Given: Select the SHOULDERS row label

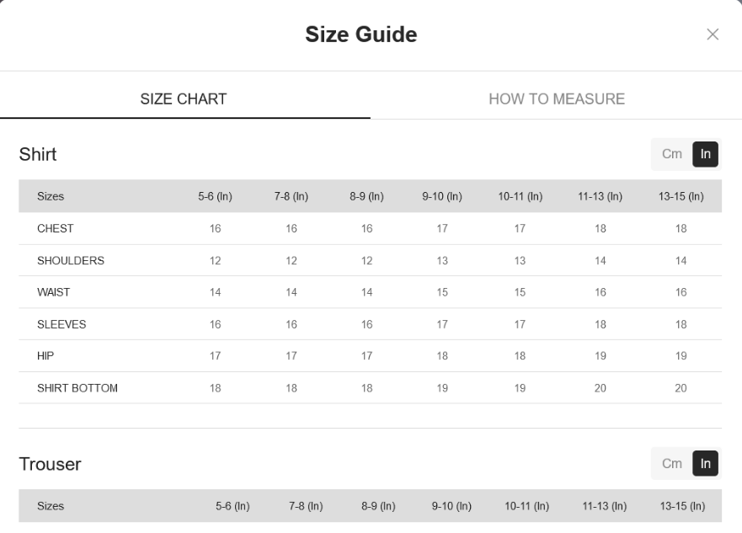Looking at the screenshot, I should (71, 260).
